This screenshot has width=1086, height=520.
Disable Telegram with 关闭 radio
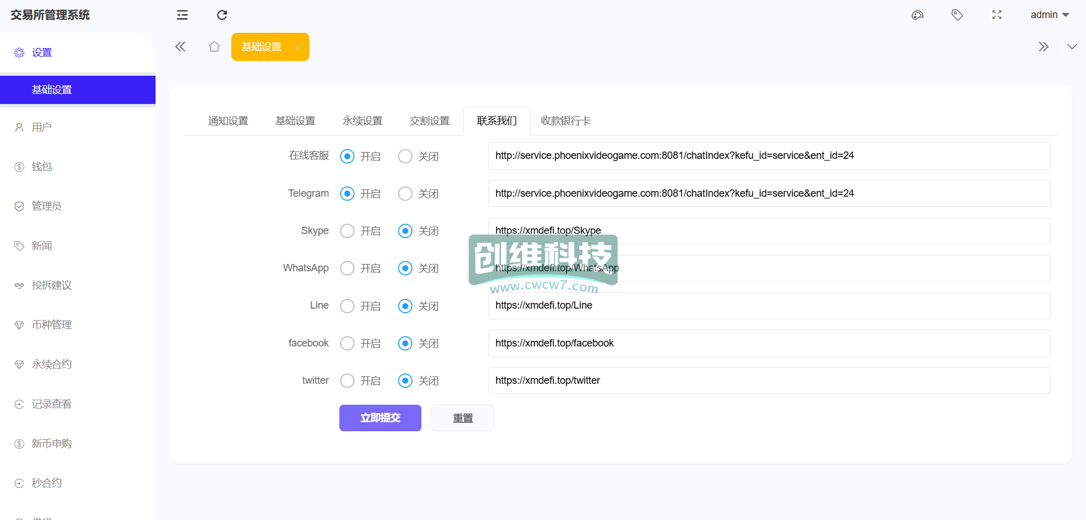(405, 194)
